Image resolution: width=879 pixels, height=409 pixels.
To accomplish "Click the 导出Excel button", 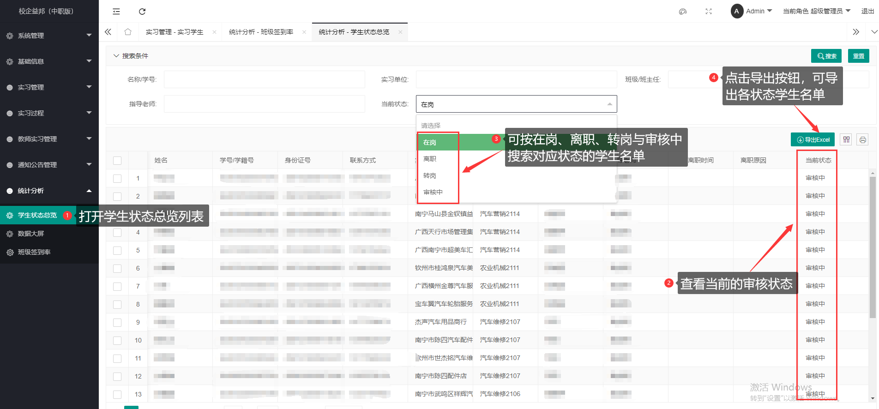I will 813,140.
